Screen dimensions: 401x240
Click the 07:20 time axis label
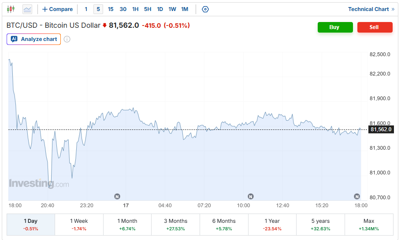coord(204,206)
